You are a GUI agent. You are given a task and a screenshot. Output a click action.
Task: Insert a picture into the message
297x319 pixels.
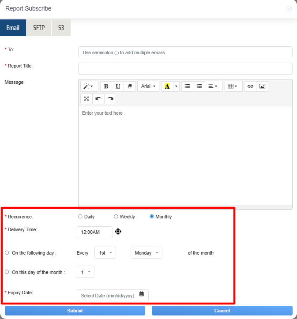(x=262, y=86)
